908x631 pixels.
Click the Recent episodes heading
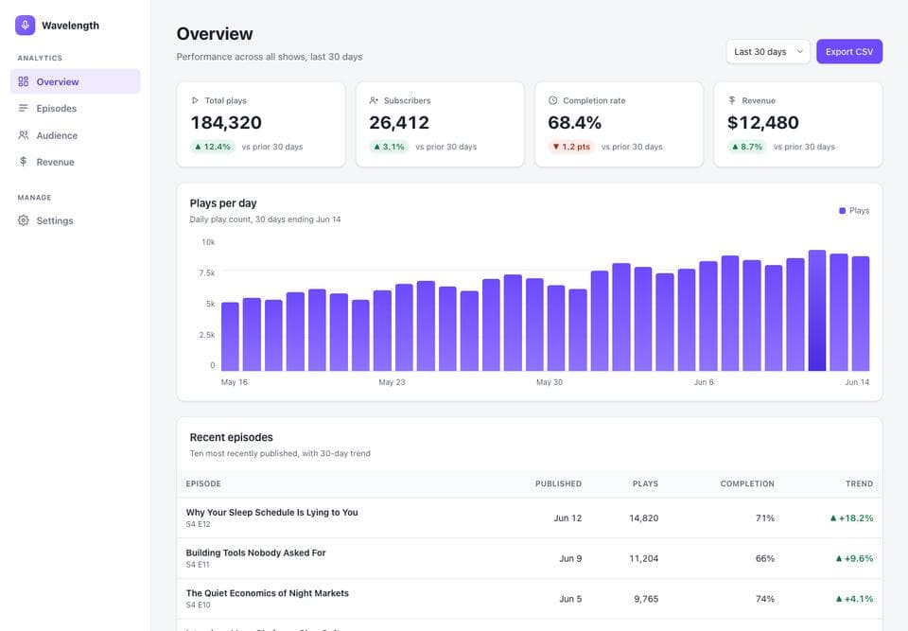231,437
